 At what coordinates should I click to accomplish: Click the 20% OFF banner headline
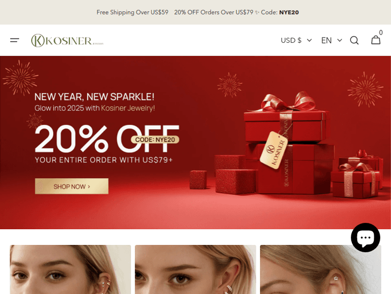click(107, 138)
